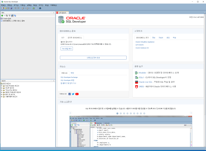
Task: Open the SQL Developer 포럼 link
Action: (67, 80)
